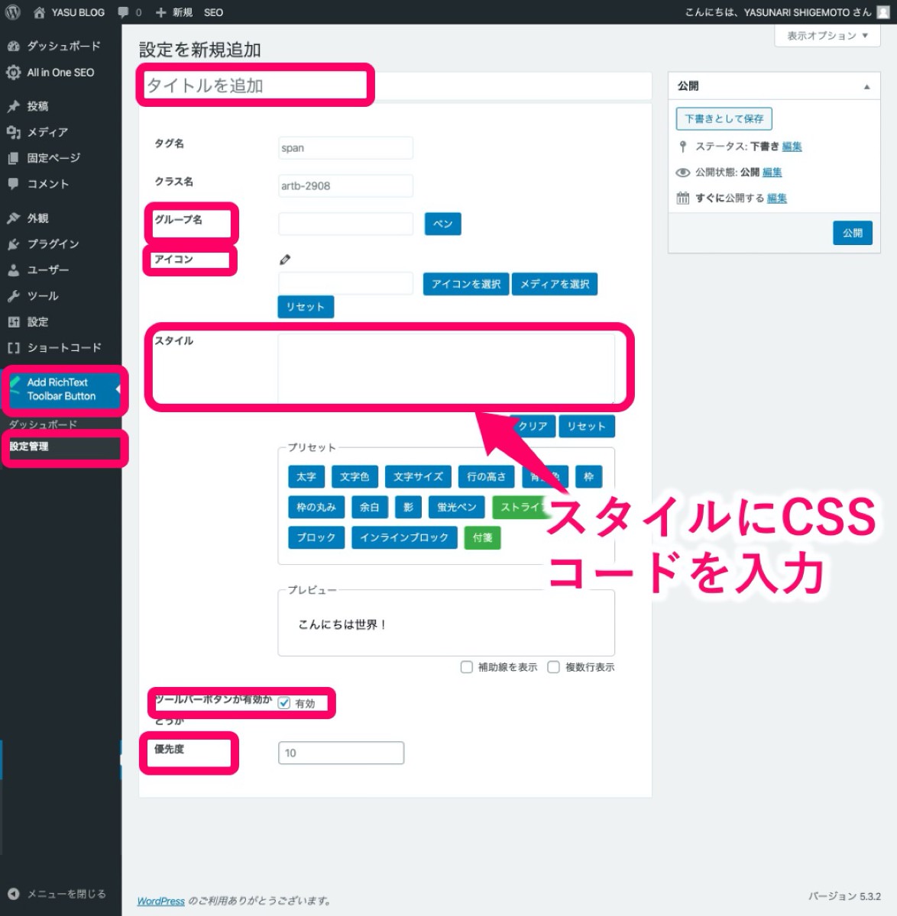Select ダッシュボード submenu under Add RichText

(x=43, y=424)
